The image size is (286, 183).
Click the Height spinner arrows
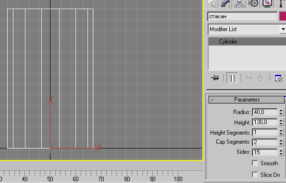[x=281, y=122]
